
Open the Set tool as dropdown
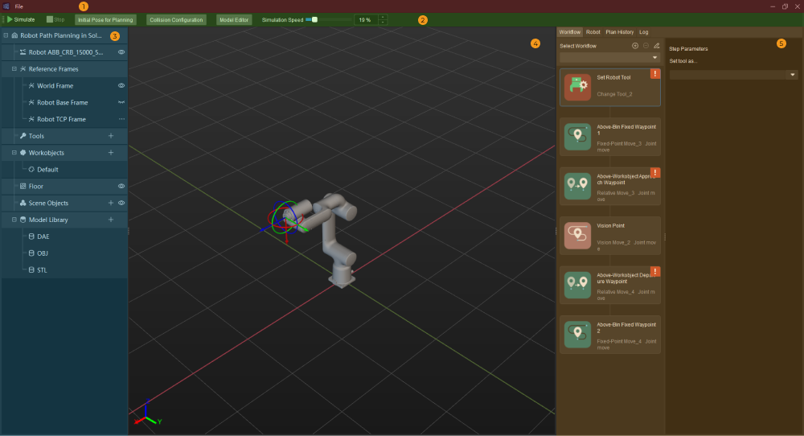click(x=733, y=75)
